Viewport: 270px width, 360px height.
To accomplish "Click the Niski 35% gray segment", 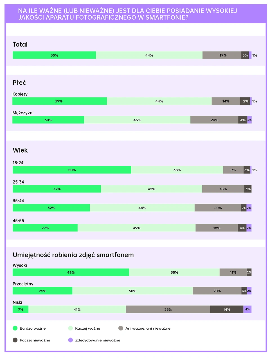I will tap(168, 309).
